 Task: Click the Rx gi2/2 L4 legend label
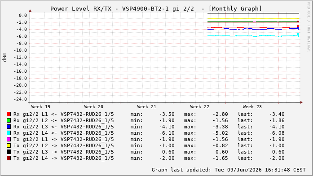[63, 133]
